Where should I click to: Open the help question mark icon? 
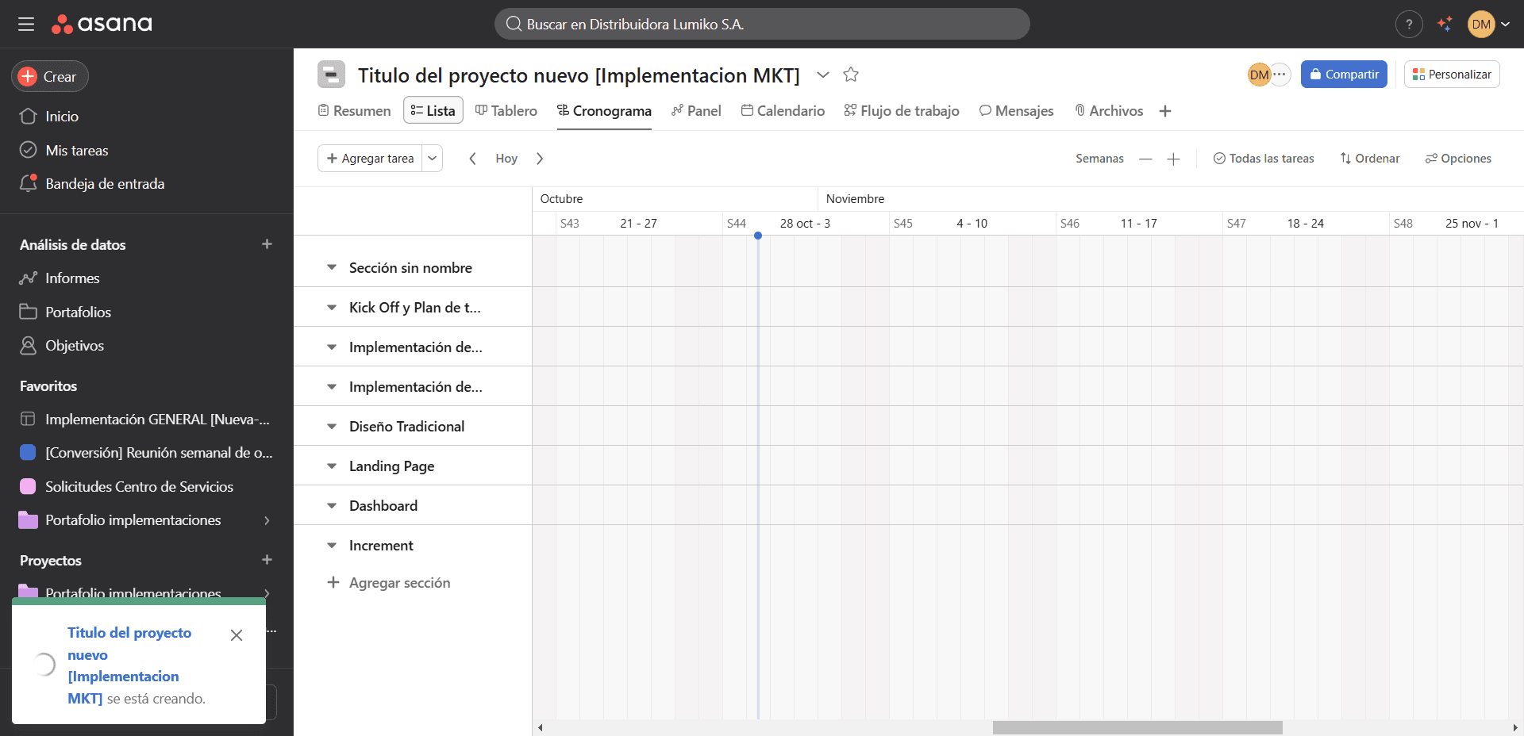[1409, 25]
